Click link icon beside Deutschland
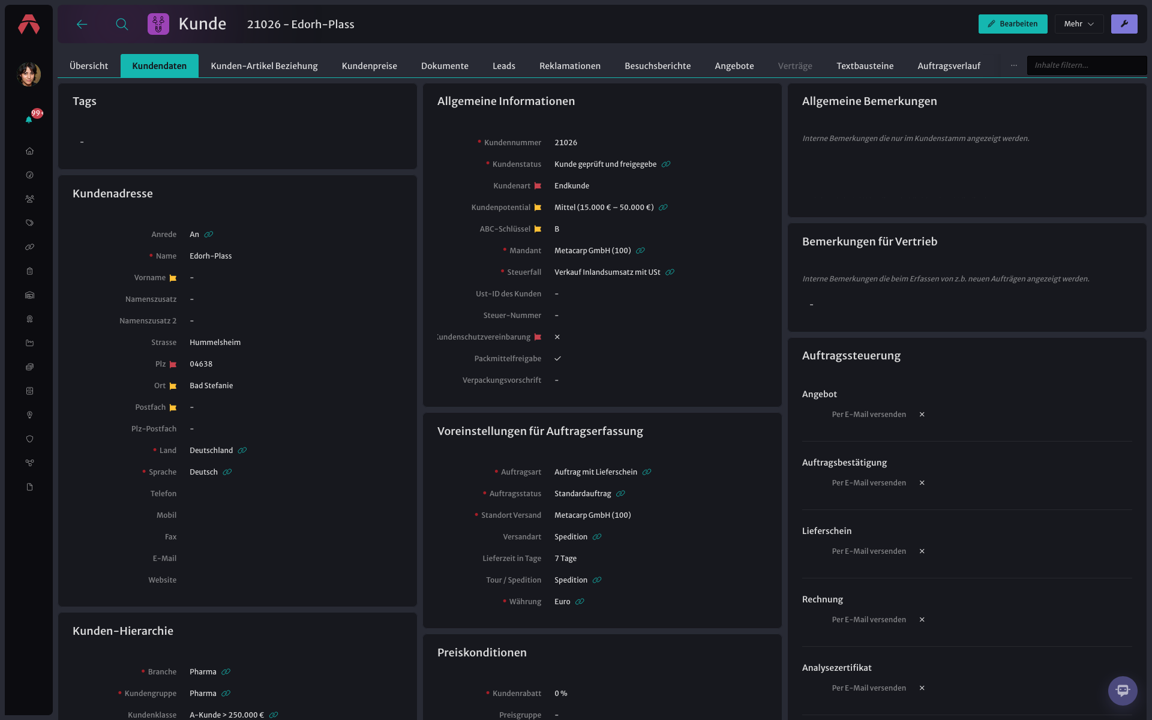This screenshot has height=720, width=1152. click(242, 451)
